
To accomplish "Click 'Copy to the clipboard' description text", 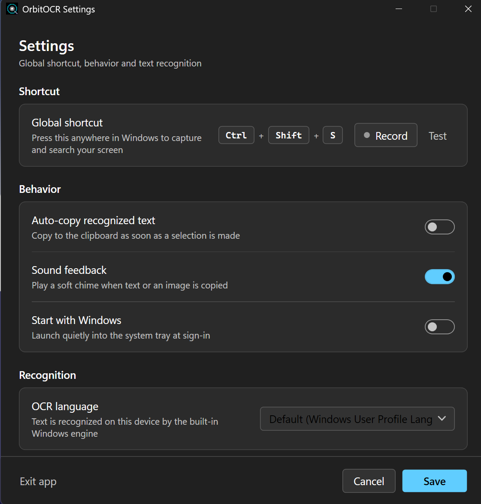I will pos(136,236).
